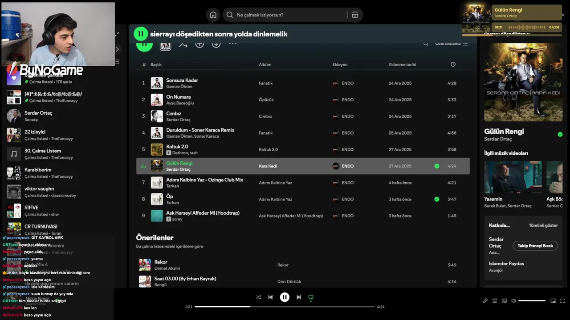Sort by Ekleyen column header

point(340,64)
